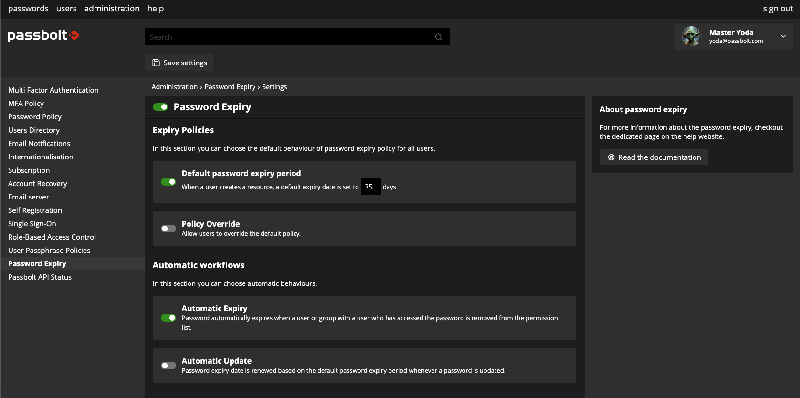Open the users top menu
800x398 pixels.
coord(66,9)
